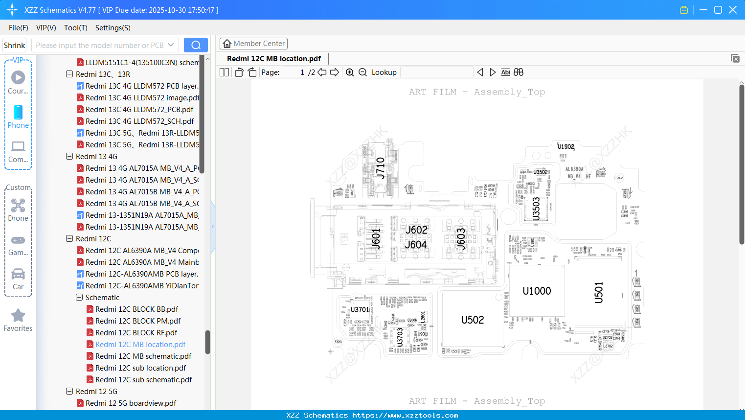This screenshot has height=420, width=745.
Task: Collapse the Redmi 12 5G folder
Action: pyautogui.click(x=69, y=392)
